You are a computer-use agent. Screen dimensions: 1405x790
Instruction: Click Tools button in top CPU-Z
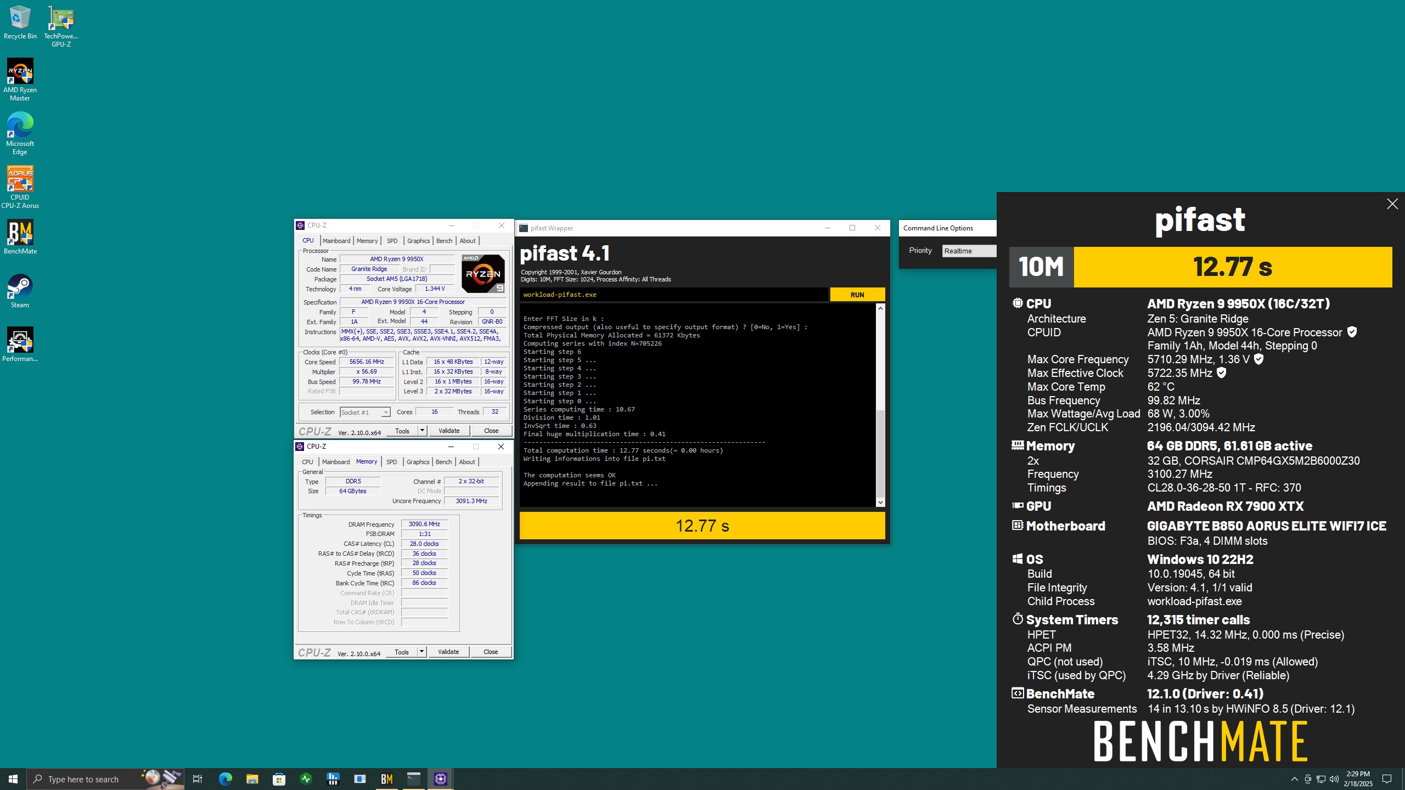click(402, 431)
